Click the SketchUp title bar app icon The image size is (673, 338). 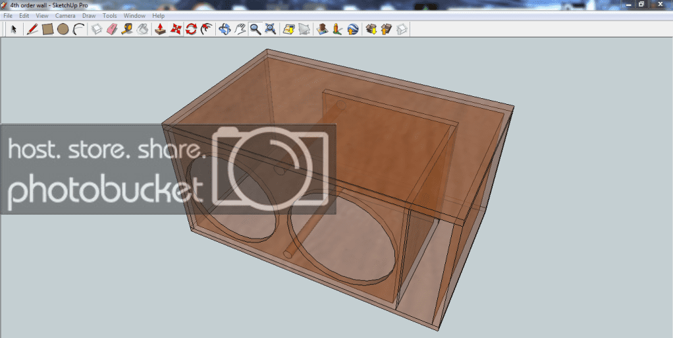point(4,5)
